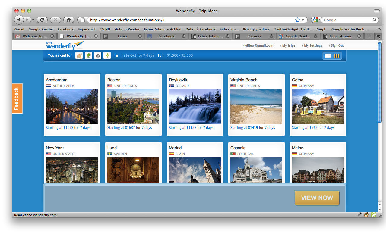Go back with the browser back arrow

(19, 20)
